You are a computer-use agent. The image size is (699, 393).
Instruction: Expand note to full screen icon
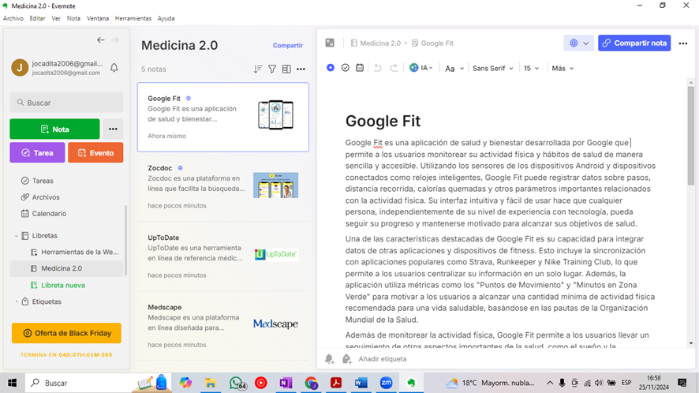point(330,43)
